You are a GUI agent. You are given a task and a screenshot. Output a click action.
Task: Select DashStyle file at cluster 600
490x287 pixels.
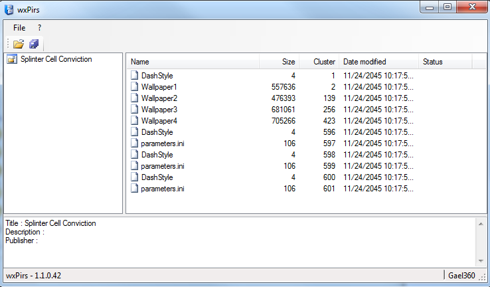coord(157,177)
